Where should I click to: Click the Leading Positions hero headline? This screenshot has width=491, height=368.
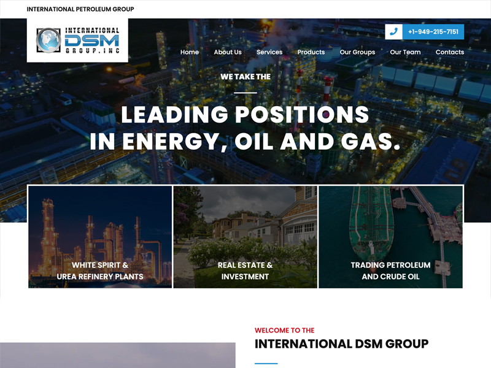click(x=245, y=128)
